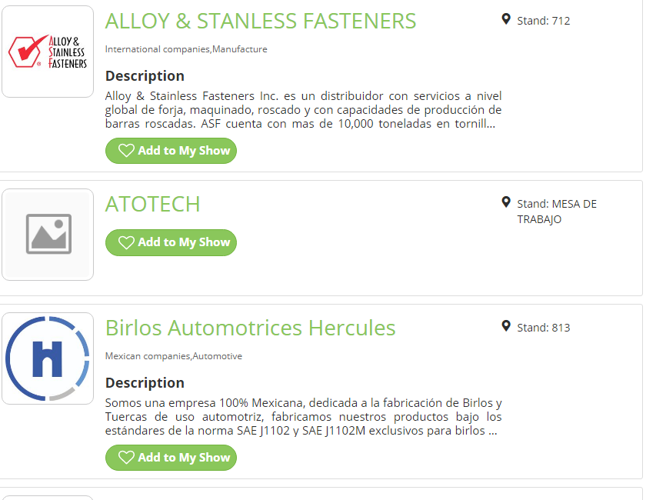646x500 pixels.
Task: Click the heart icon in Birlos's Add button
Action: pos(126,458)
